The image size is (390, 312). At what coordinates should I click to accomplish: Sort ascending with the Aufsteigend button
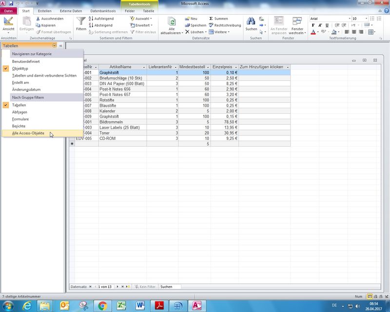coord(100,19)
